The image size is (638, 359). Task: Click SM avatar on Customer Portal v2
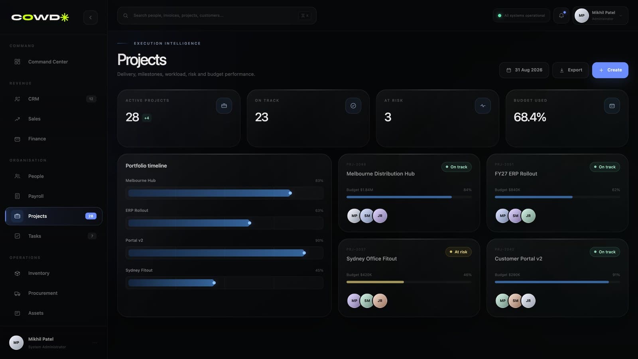pos(515,301)
